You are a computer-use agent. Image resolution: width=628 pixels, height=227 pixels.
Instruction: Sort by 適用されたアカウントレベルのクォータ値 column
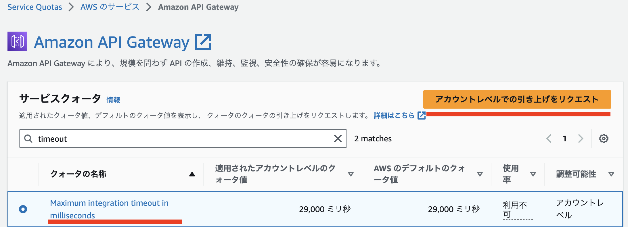point(351,174)
